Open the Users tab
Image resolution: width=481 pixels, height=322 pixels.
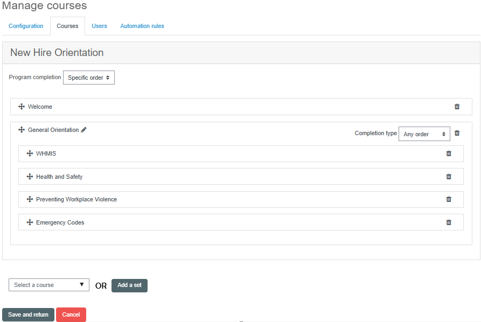point(99,26)
